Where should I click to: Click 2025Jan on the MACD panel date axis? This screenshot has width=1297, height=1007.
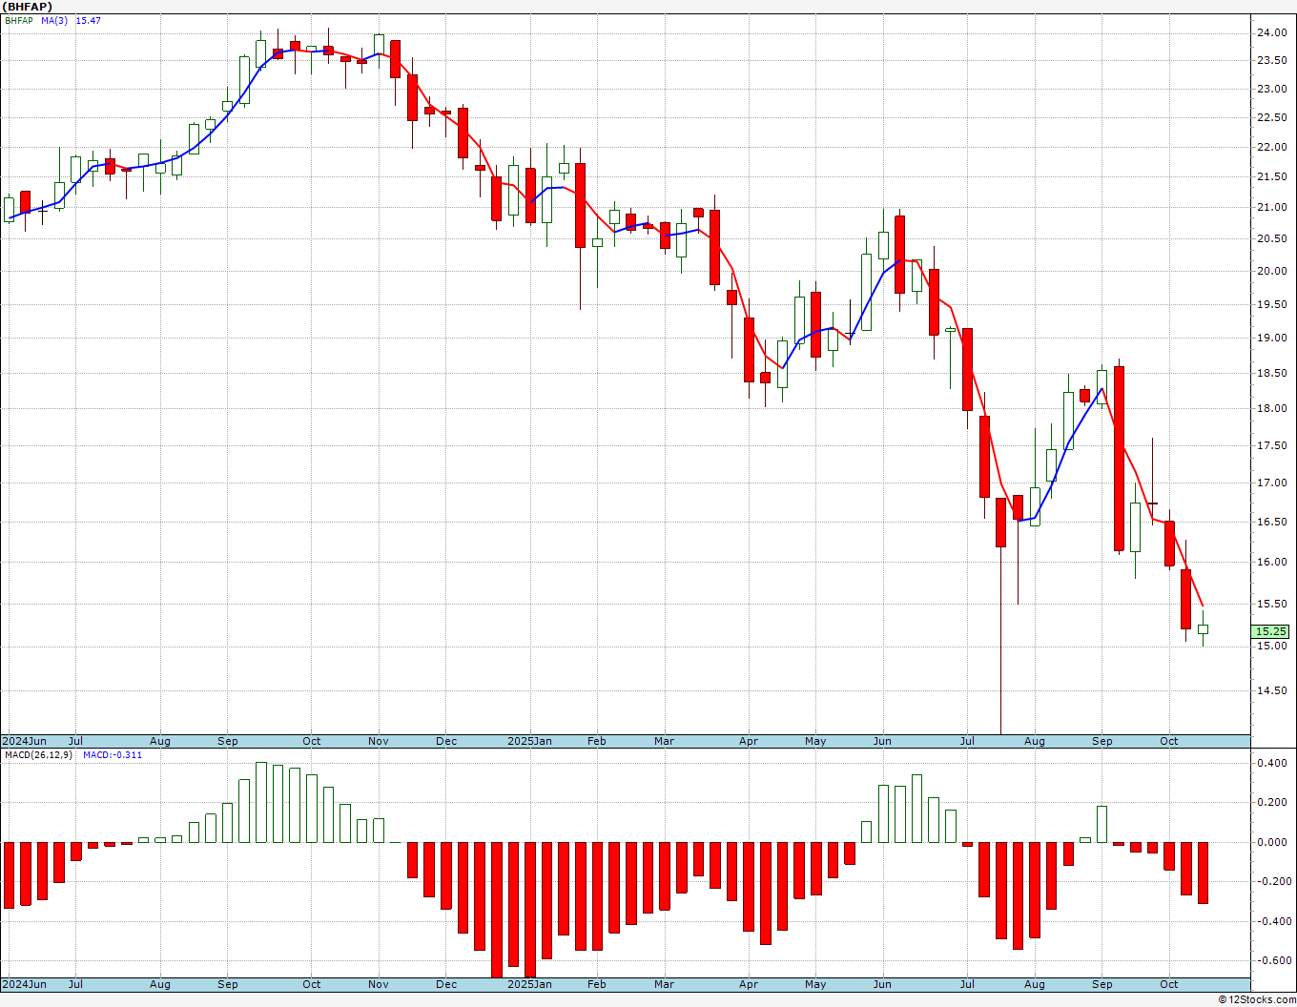(529, 984)
